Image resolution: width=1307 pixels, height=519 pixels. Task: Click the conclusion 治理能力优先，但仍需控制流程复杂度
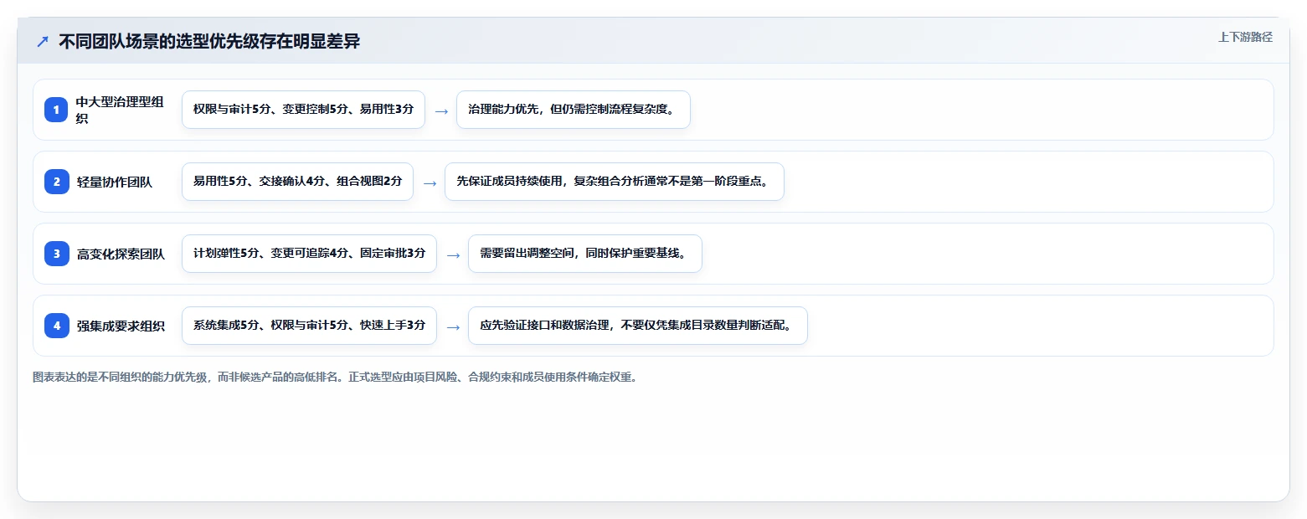574,110
